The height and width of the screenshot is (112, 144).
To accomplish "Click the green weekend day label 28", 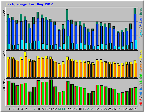I will click(x=122, y=109).
